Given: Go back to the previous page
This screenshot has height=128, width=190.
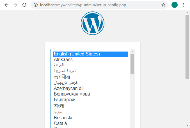Looking at the screenshot, I should click(6, 5).
